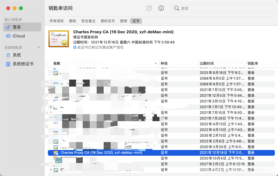This screenshot has width=278, height=176.
Task: Select the 系统 keychain
Action: [22, 55]
